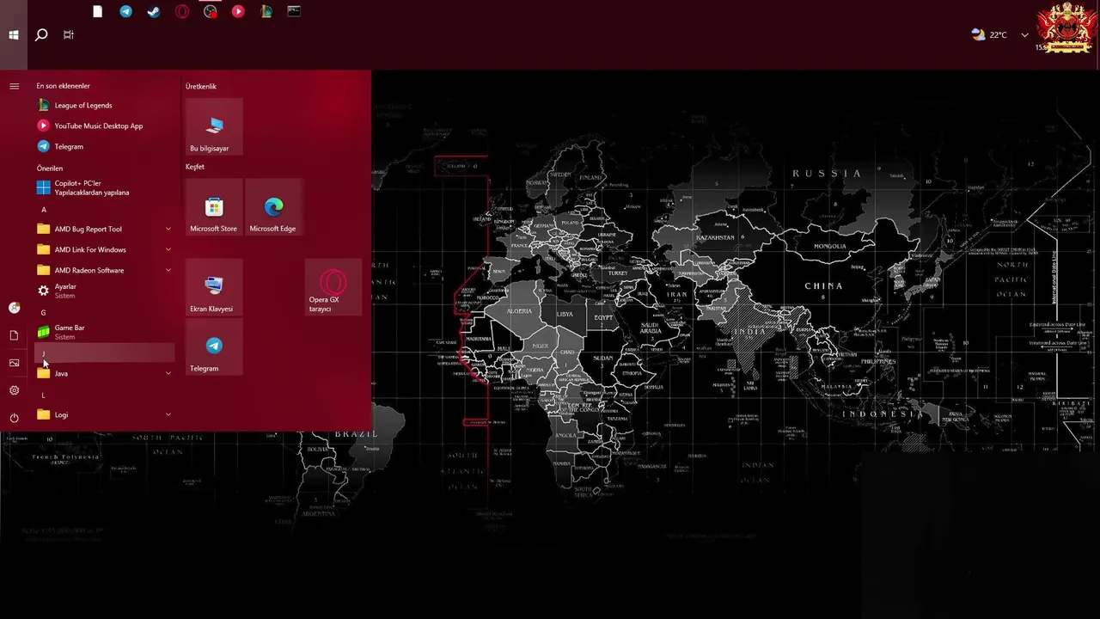
Task: Open Telegram from the taskbar
Action: tap(125, 12)
